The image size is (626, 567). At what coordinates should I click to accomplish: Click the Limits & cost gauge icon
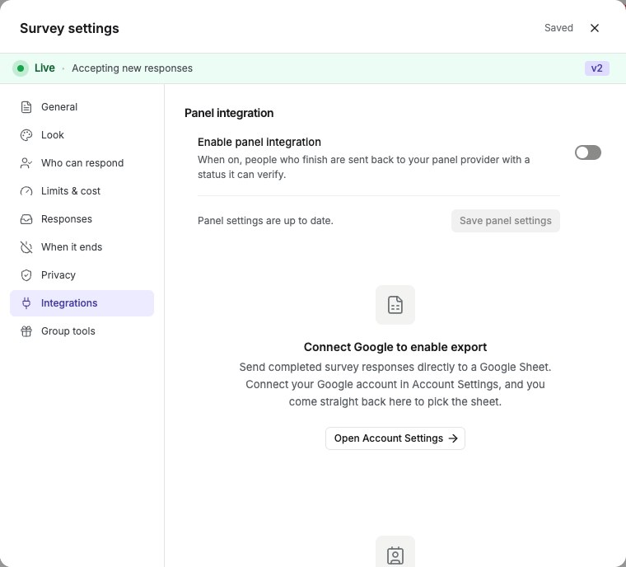click(26, 191)
